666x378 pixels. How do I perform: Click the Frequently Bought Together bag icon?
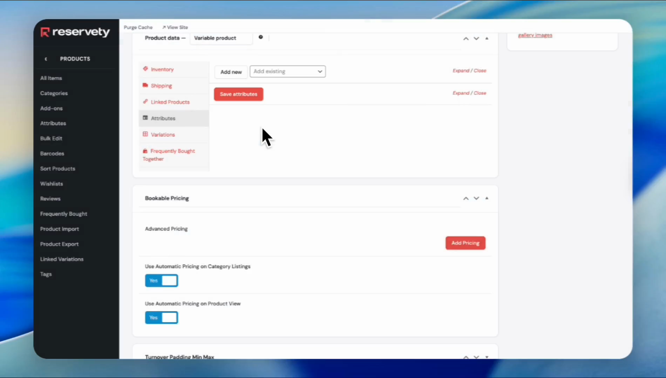[145, 151]
